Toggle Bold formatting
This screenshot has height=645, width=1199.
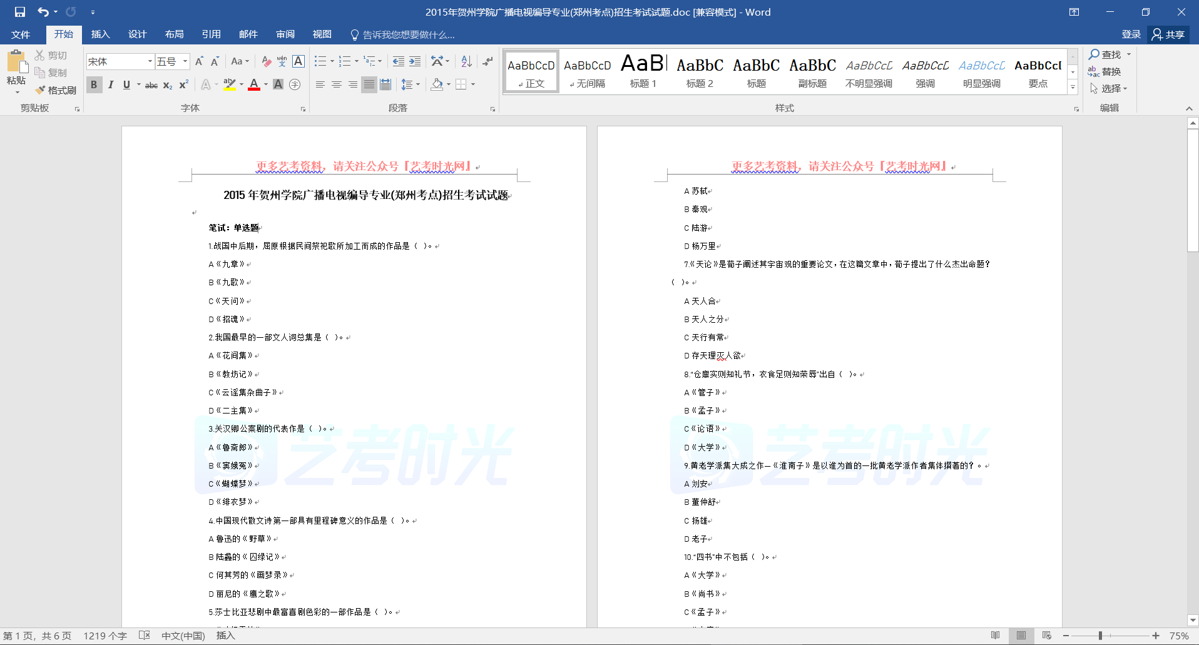[94, 84]
